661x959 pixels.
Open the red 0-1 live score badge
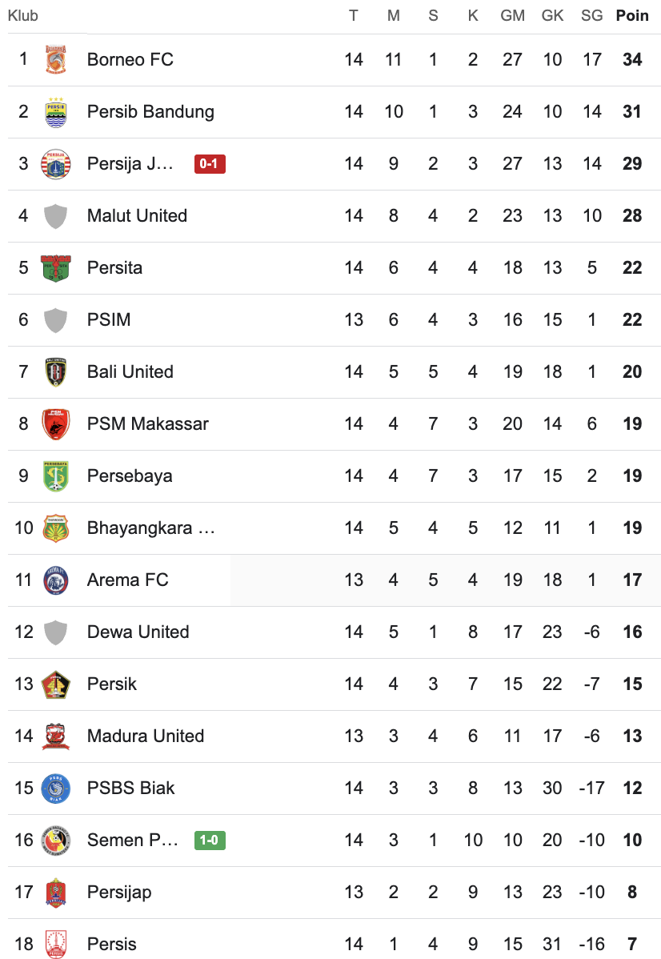coord(210,164)
